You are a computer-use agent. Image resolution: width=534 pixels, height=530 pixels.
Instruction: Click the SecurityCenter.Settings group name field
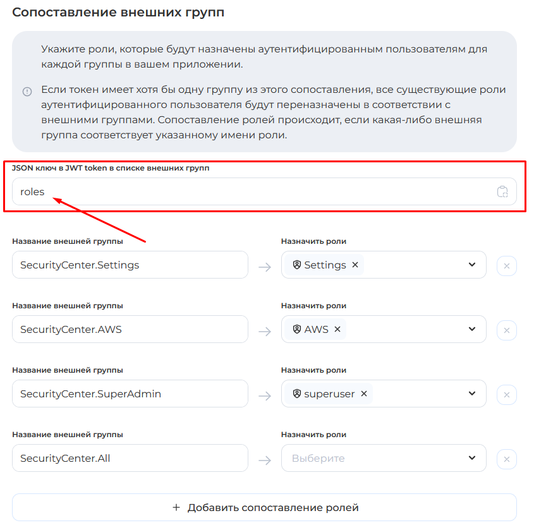[130, 265]
